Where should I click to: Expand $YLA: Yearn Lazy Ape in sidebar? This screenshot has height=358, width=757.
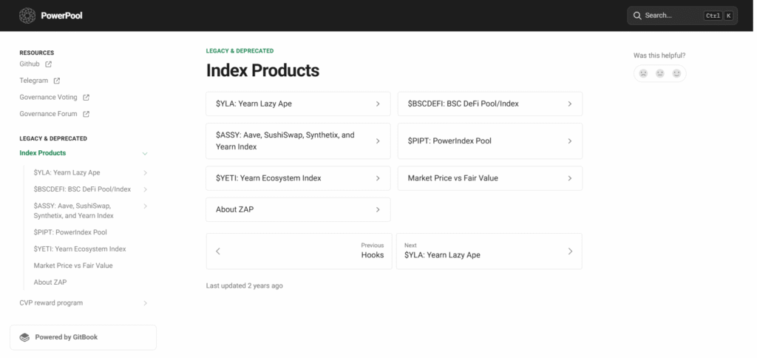[146, 173]
